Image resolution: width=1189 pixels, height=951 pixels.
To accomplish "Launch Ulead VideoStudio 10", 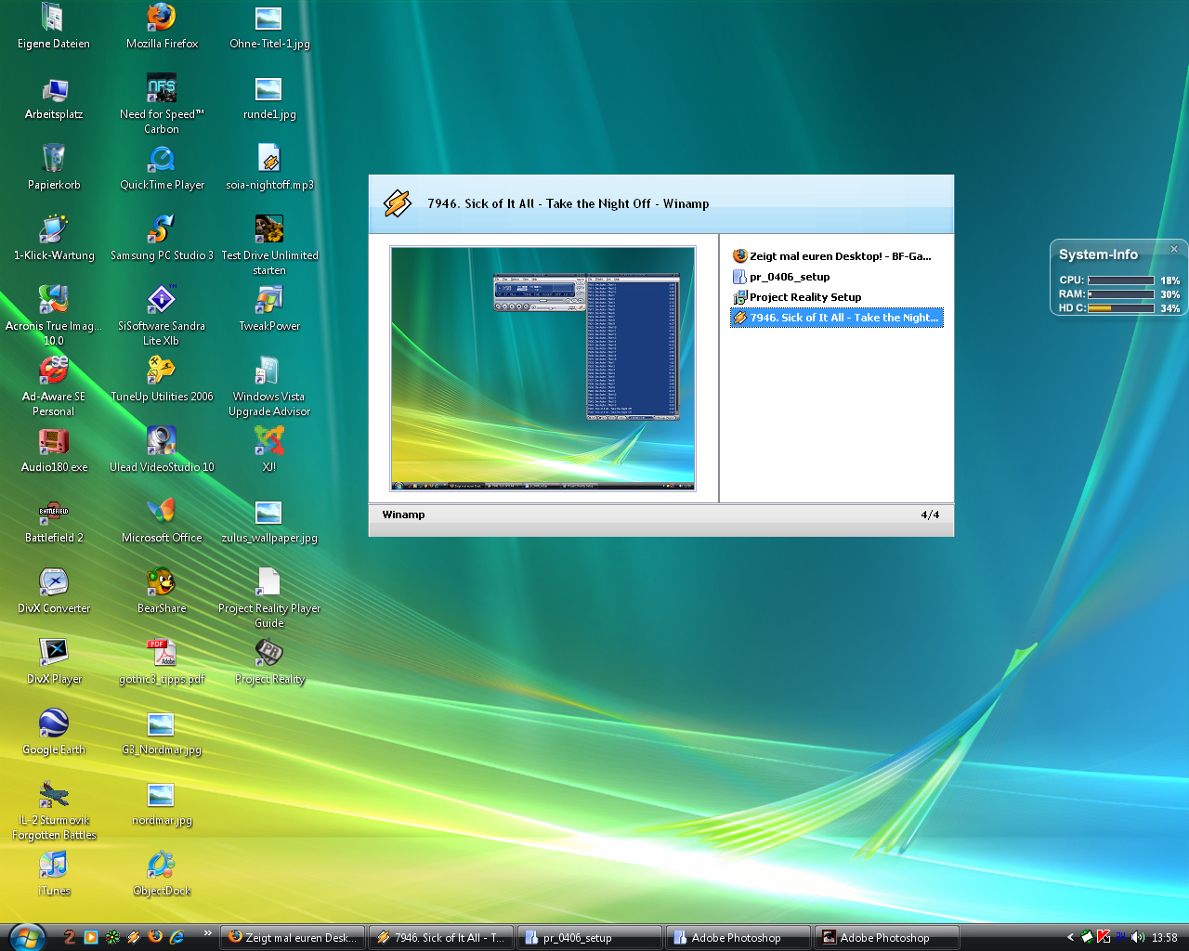I will click(x=162, y=450).
